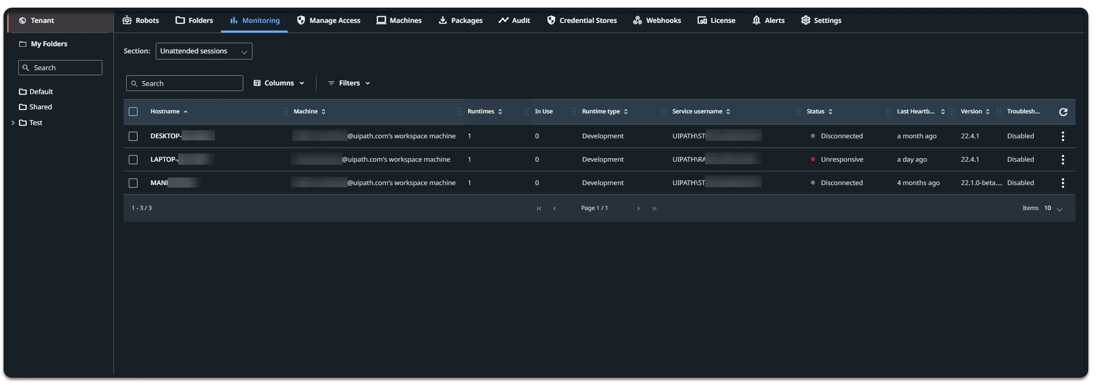Open the Section Unattended sessions dropdown
The image size is (1098, 390).
pos(204,51)
